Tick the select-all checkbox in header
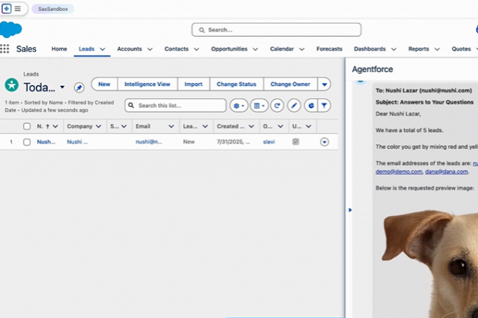478x318 pixels. [x=27, y=126]
